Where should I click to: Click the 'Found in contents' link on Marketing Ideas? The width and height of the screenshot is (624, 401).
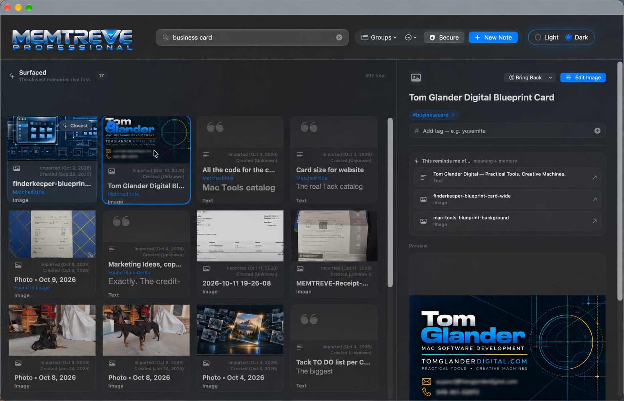[129, 273]
